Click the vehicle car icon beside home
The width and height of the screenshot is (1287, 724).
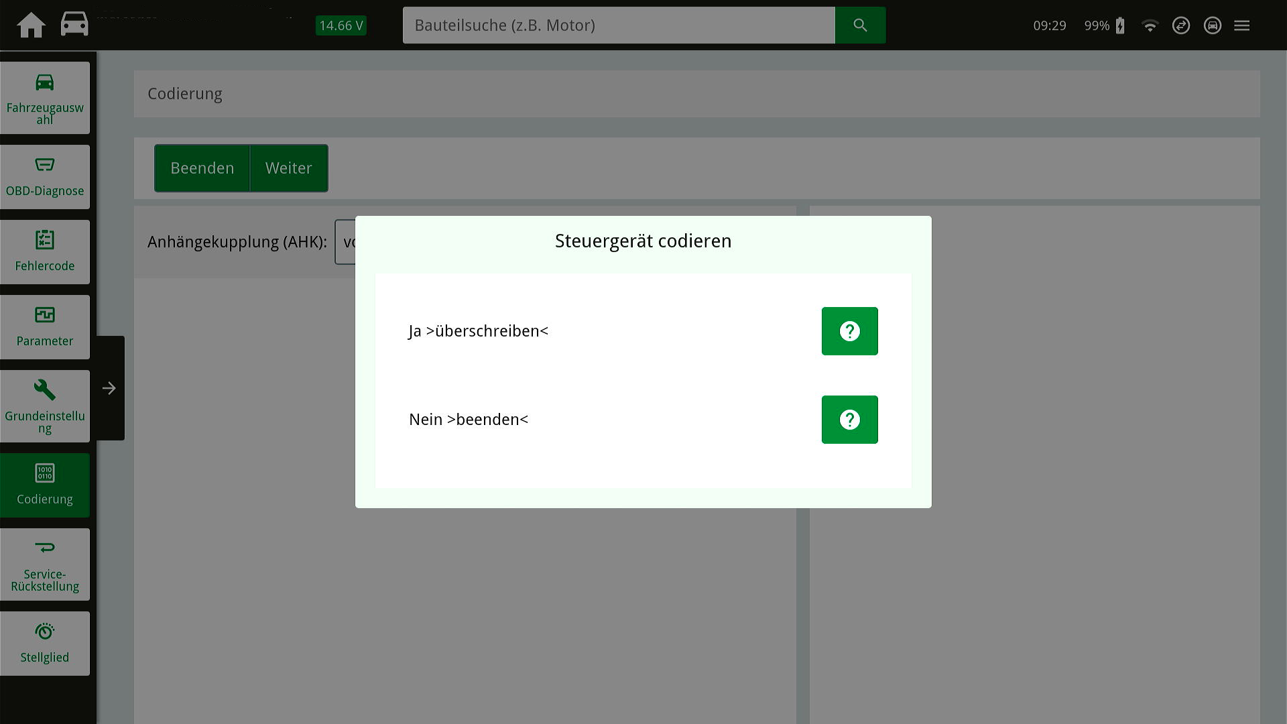point(74,24)
